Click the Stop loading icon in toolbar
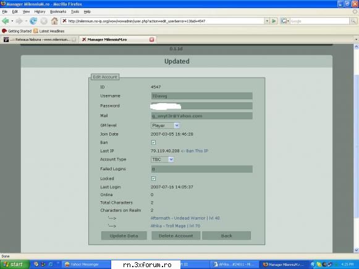 coord(44,21)
